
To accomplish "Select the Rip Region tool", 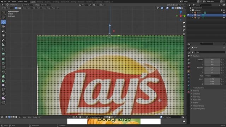I will (x=3, y=103).
